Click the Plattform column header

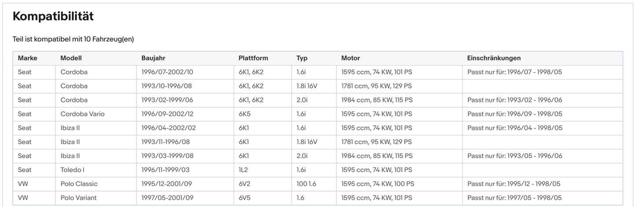[x=253, y=58]
